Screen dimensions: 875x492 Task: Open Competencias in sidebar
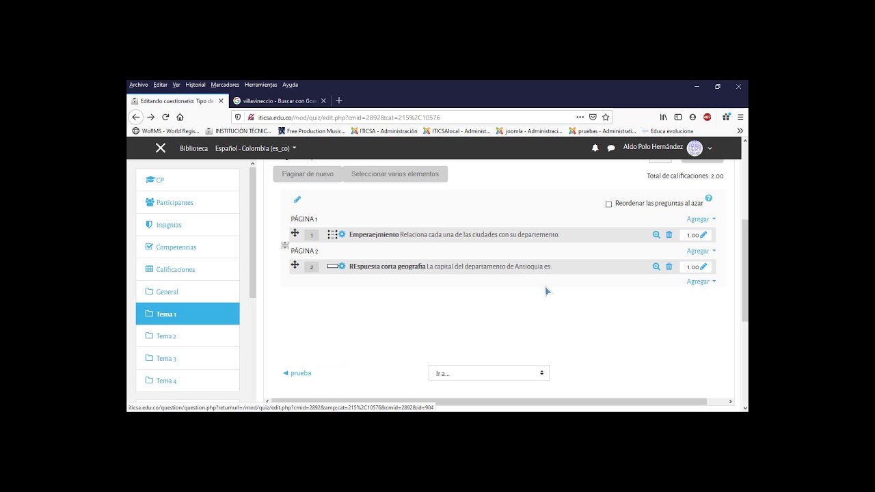click(x=187, y=247)
